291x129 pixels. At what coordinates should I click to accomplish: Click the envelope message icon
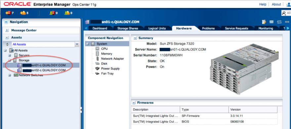[271, 22]
